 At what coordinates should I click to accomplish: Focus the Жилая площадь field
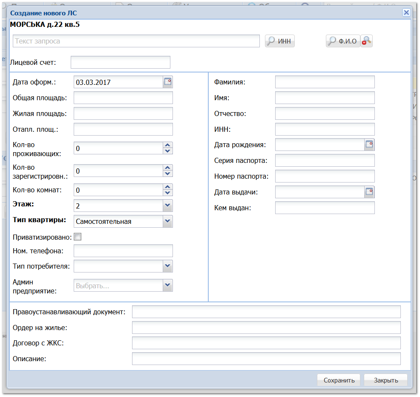(x=123, y=113)
